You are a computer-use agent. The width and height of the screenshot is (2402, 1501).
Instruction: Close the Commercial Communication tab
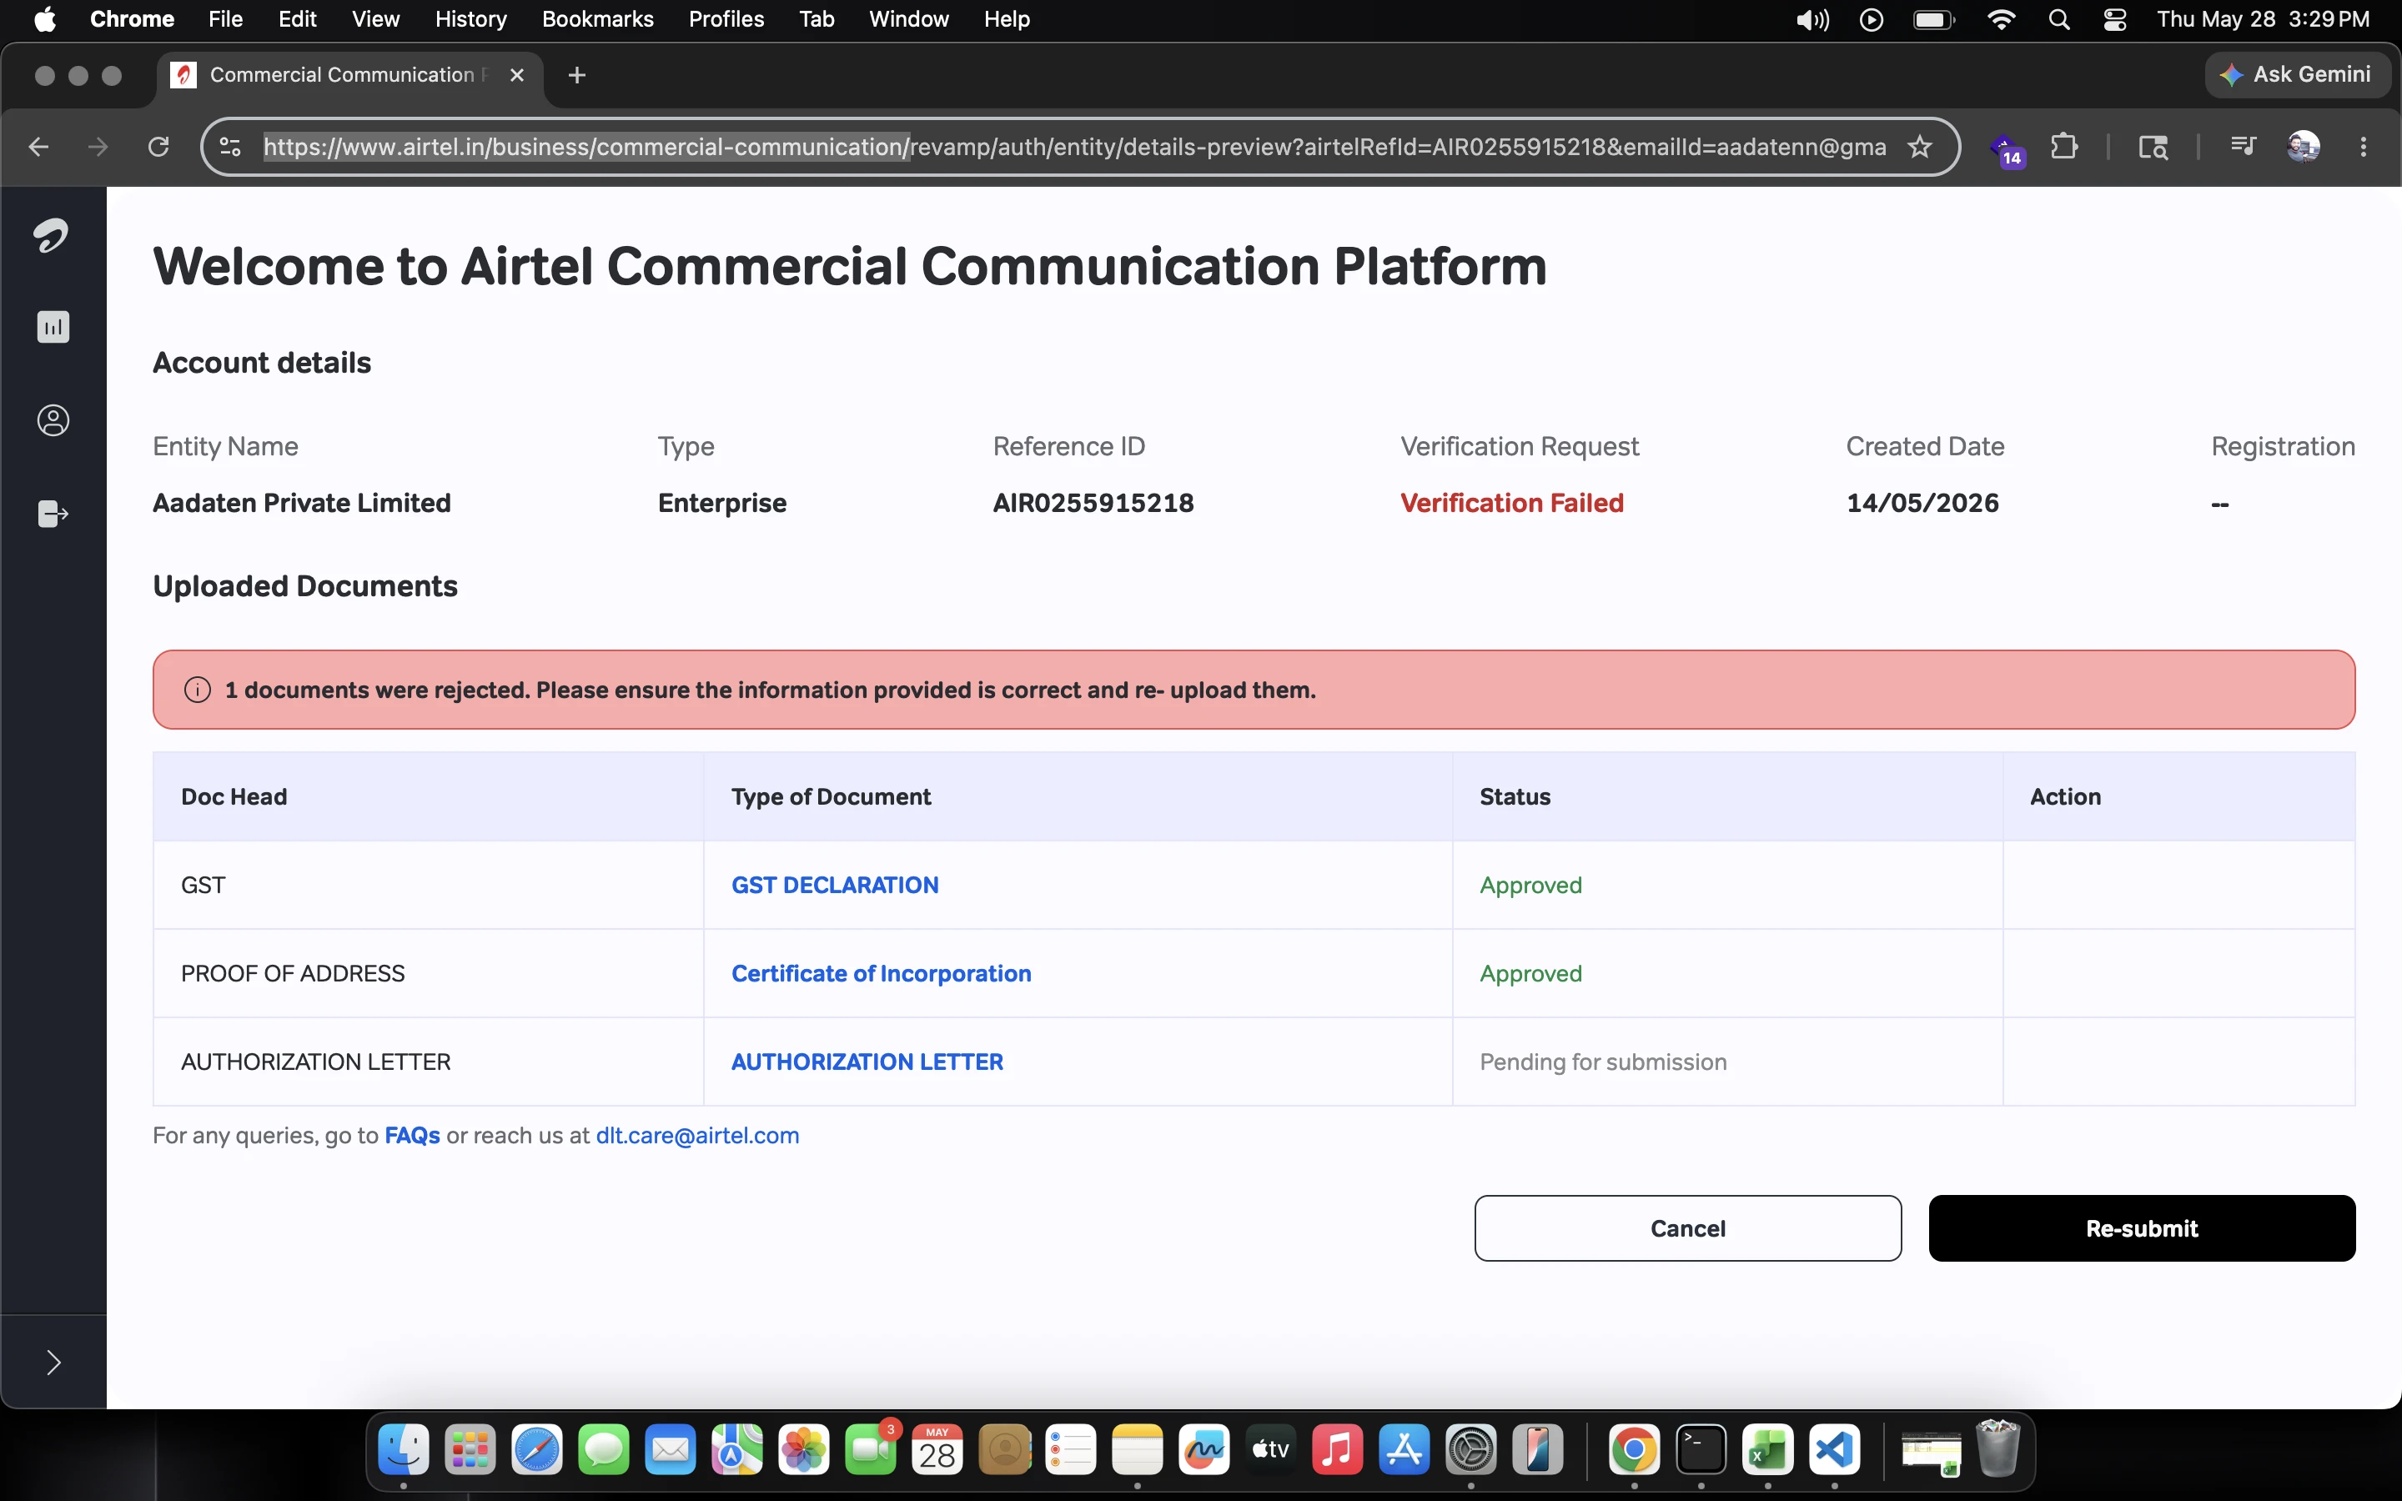click(x=516, y=75)
